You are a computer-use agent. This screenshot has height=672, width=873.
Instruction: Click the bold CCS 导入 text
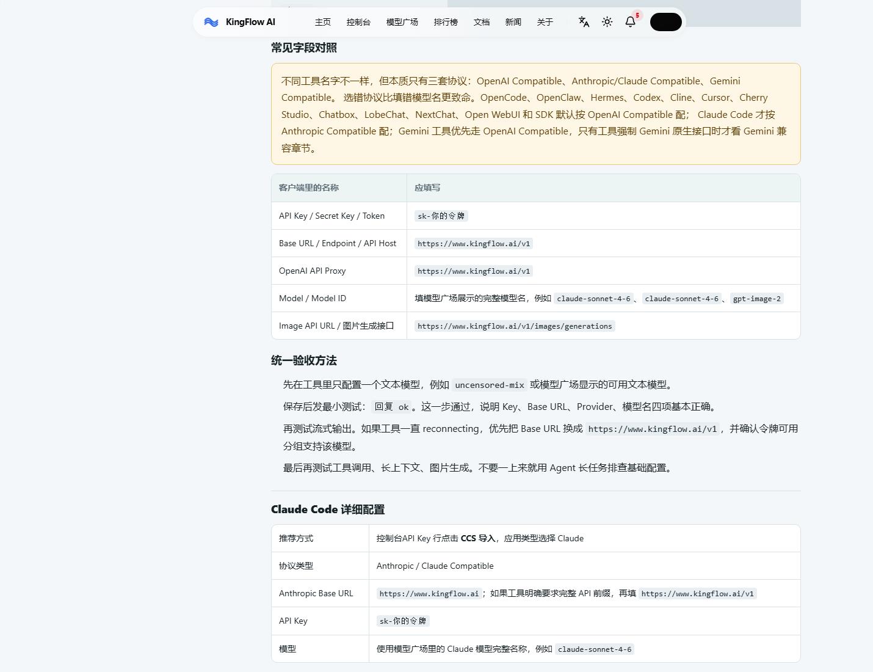pyautogui.click(x=478, y=538)
